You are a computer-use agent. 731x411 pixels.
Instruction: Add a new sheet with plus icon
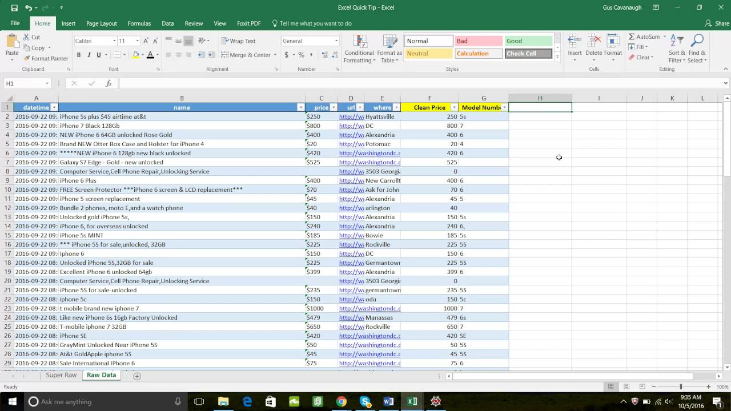point(137,376)
